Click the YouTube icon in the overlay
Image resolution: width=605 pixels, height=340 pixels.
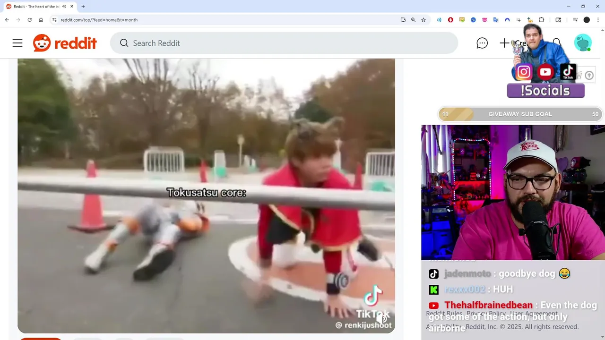[x=545, y=72]
